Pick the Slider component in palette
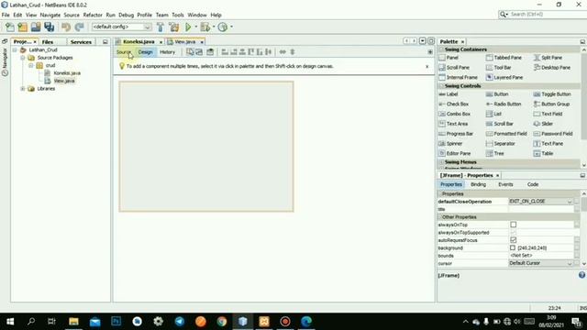The height and width of the screenshot is (330, 587). [x=543, y=124]
